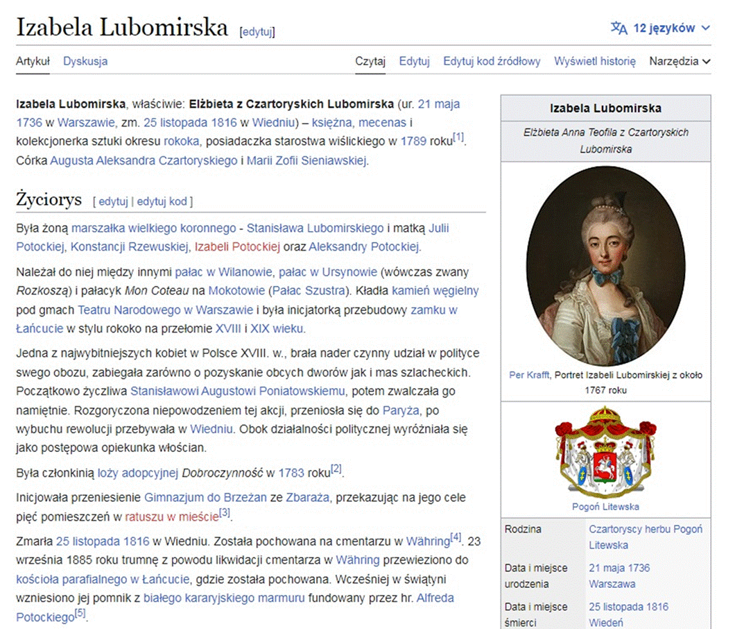Click edytuj link in Życiorys heading

point(114,201)
